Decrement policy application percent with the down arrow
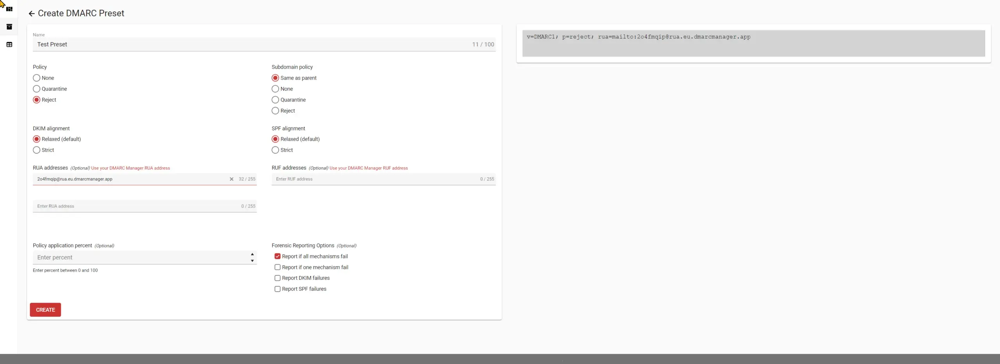This screenshot has height=364, width=1000. point(252,260)
